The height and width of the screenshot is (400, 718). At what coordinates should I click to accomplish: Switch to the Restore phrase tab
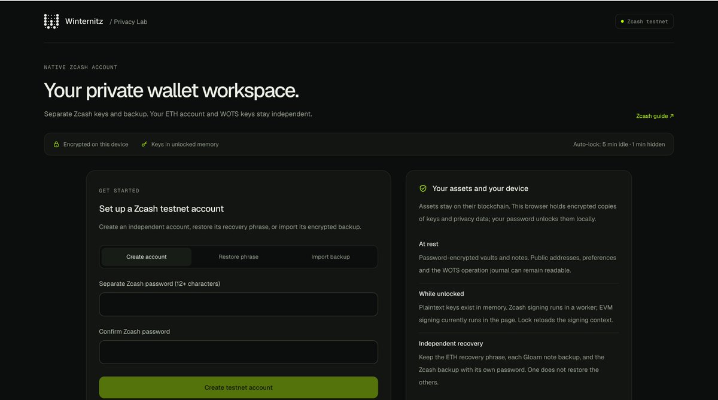pyautogui.click(x=239, y=257)
